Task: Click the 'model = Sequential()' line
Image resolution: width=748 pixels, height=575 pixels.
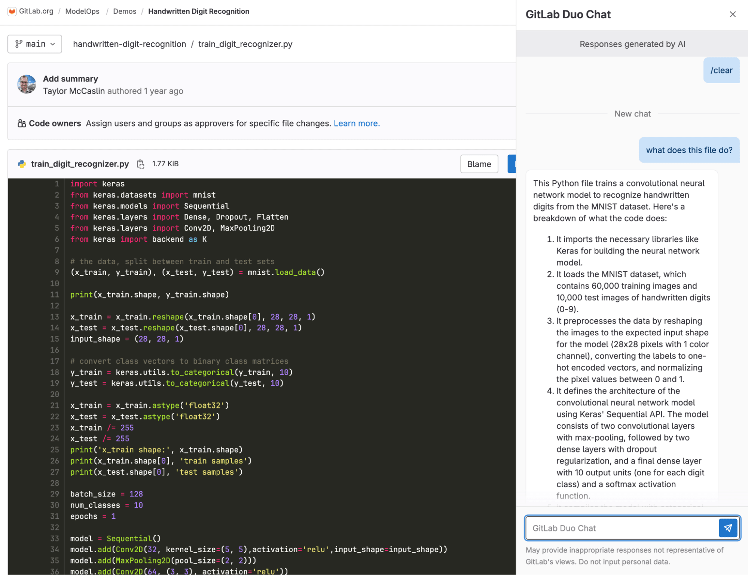Action: click(x=115, y=538)
